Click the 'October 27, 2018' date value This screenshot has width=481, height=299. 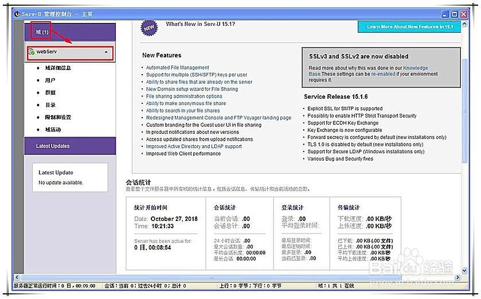(x=174, y=219)
